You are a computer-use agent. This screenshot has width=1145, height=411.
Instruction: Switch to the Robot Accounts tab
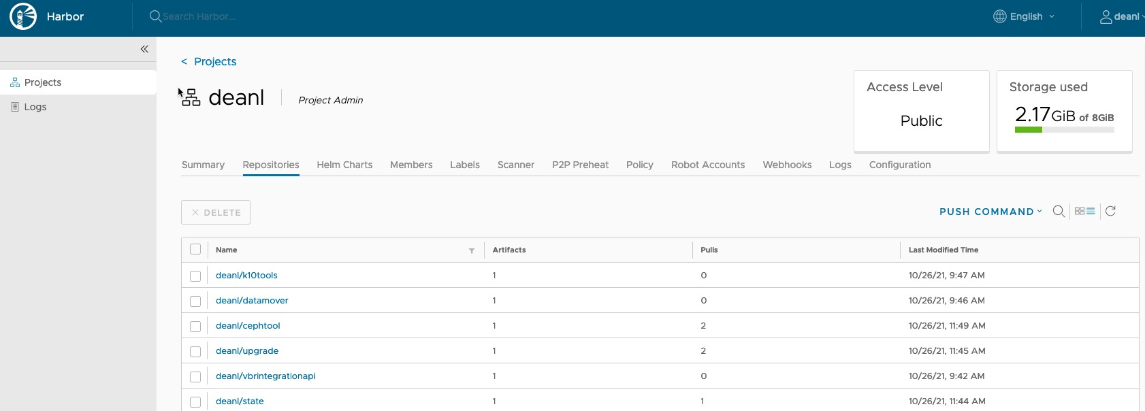point(708,165)
